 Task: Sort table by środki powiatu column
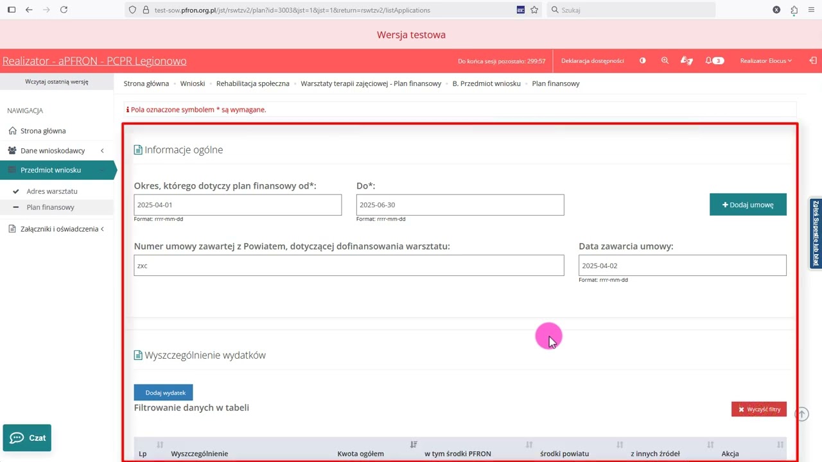tap(620, 445)
